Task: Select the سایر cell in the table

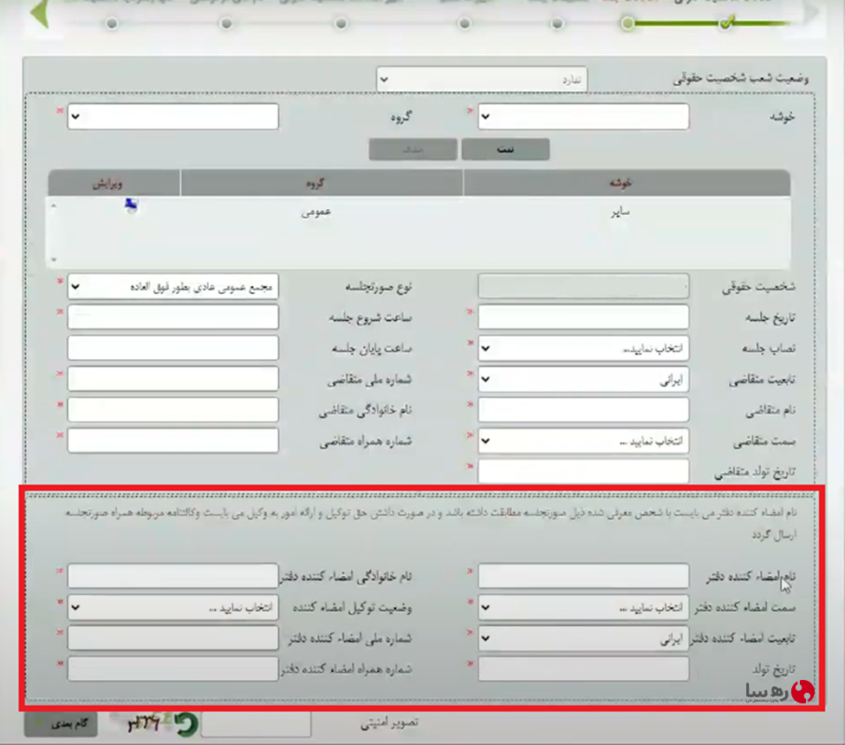Action: [x=621, y=212]
